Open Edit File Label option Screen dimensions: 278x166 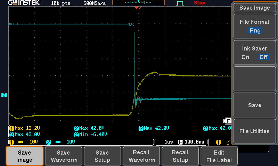(219, 156)
